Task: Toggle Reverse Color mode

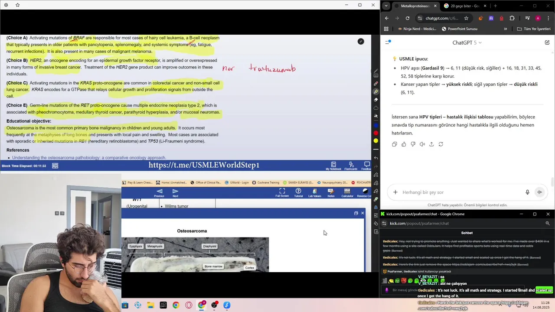Action: point(364,193)
